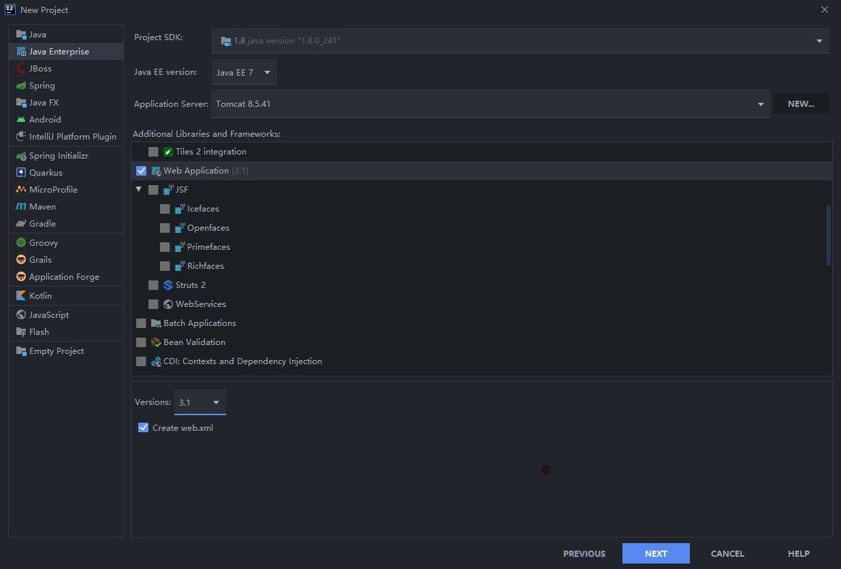
Task: Click the HELP button
Action: point(799,553)
